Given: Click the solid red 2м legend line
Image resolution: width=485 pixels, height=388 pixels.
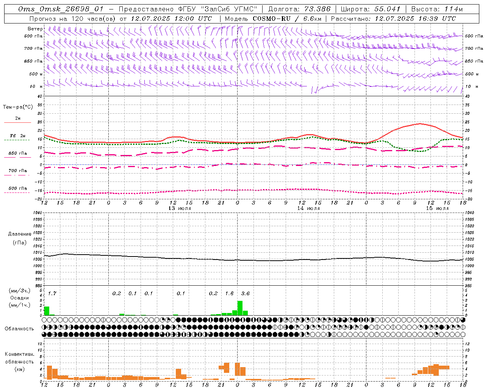Looking at the screenshot, I should click(17, 123).
